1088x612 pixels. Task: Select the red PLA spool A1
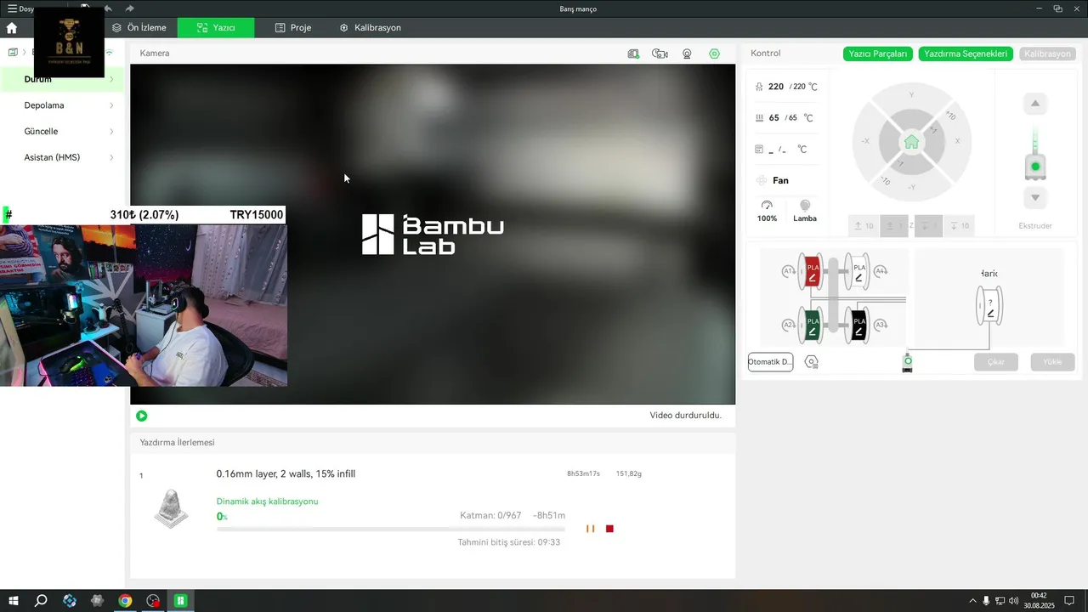[x=813, y=271]
